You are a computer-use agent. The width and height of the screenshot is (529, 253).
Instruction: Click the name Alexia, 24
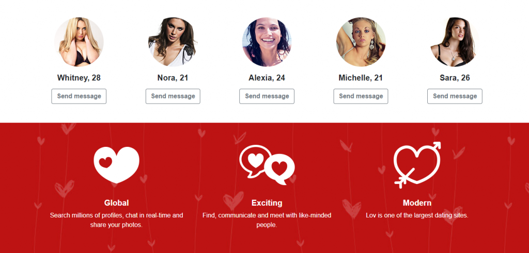(267, 78)
